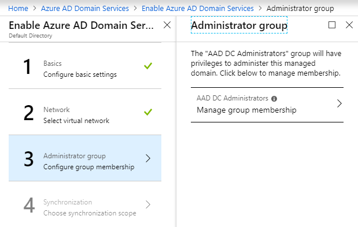Click the Choose synchronization scope text
Screen dimensions: 358x227
click(90, 213)
